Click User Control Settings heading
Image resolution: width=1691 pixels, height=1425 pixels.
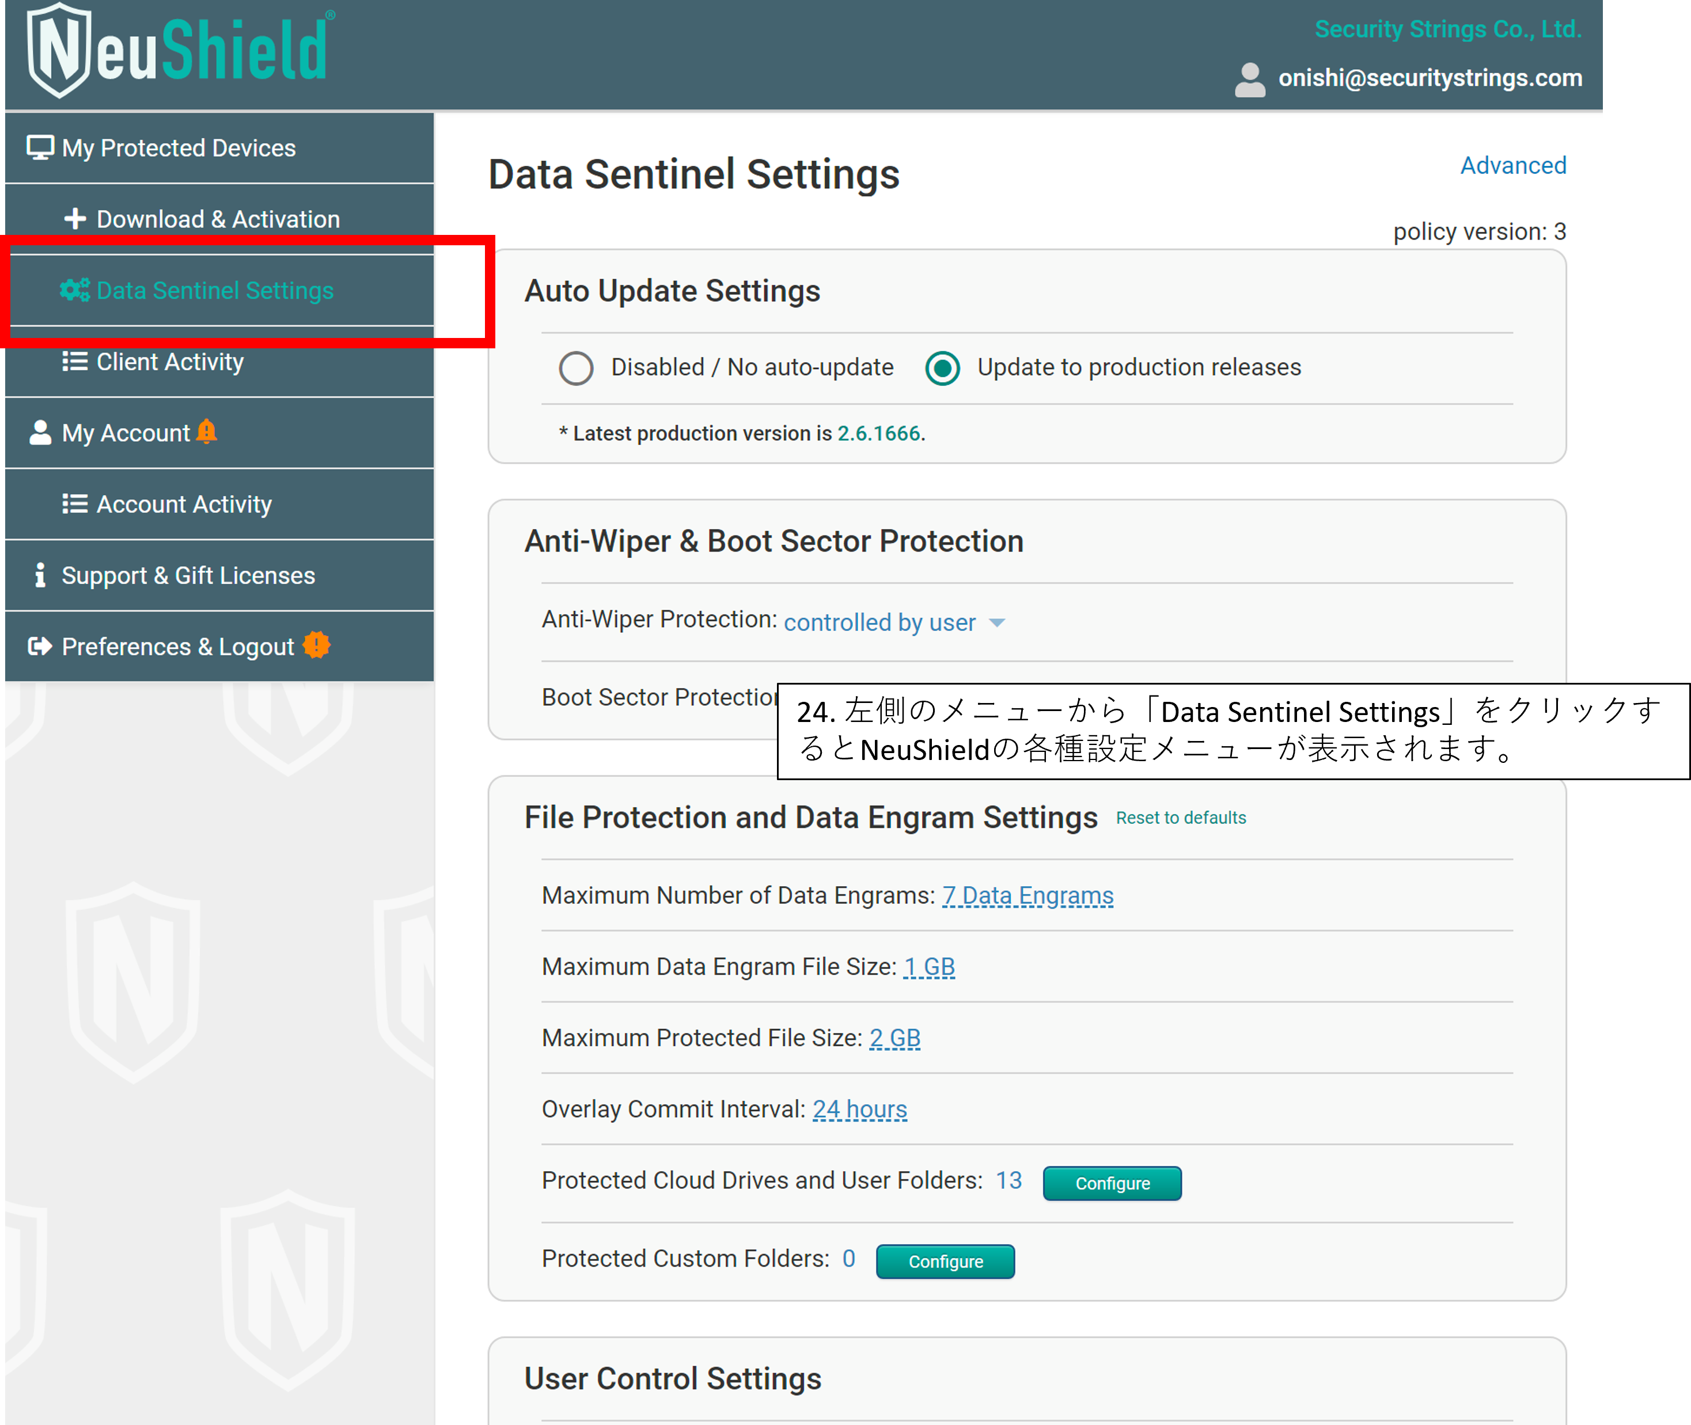pyautogui.click(x=672, y=1378)
